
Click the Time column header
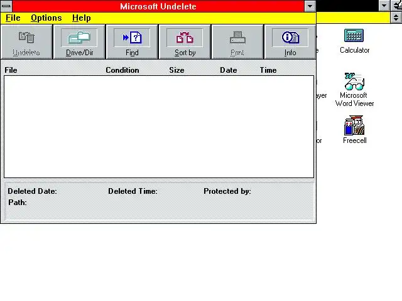[268, 70]
